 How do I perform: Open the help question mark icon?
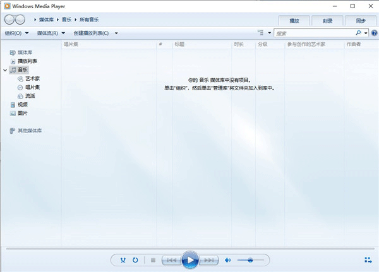[375, 33]
